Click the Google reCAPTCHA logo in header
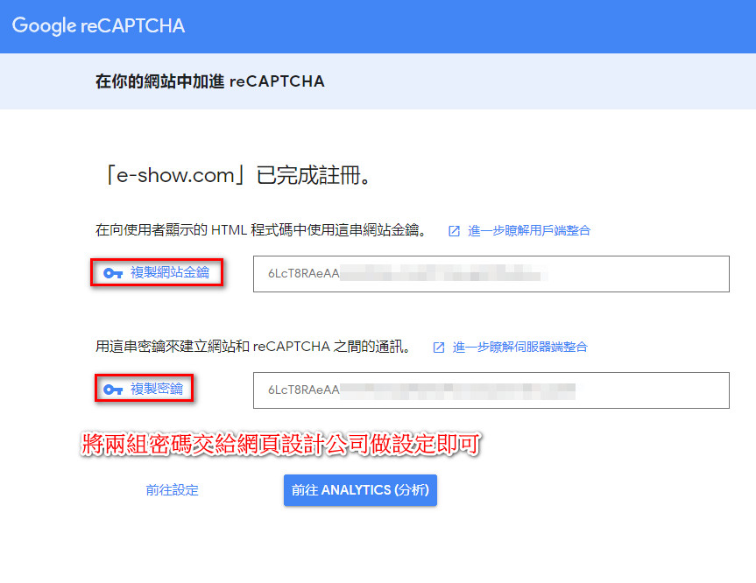 98,25
